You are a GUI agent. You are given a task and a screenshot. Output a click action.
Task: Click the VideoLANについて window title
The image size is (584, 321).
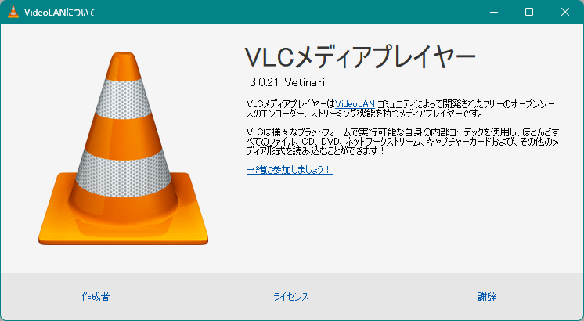coord(59,13)
